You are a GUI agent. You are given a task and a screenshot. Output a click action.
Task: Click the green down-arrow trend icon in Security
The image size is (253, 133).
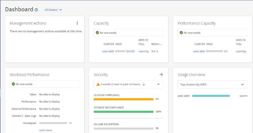click(x=144, y=84)
